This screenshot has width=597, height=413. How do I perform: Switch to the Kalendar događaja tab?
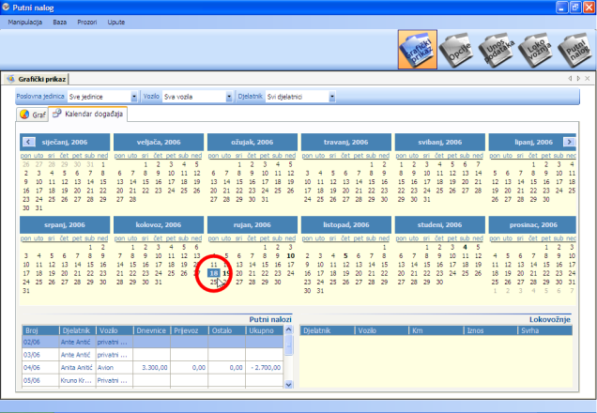(88, 114)
